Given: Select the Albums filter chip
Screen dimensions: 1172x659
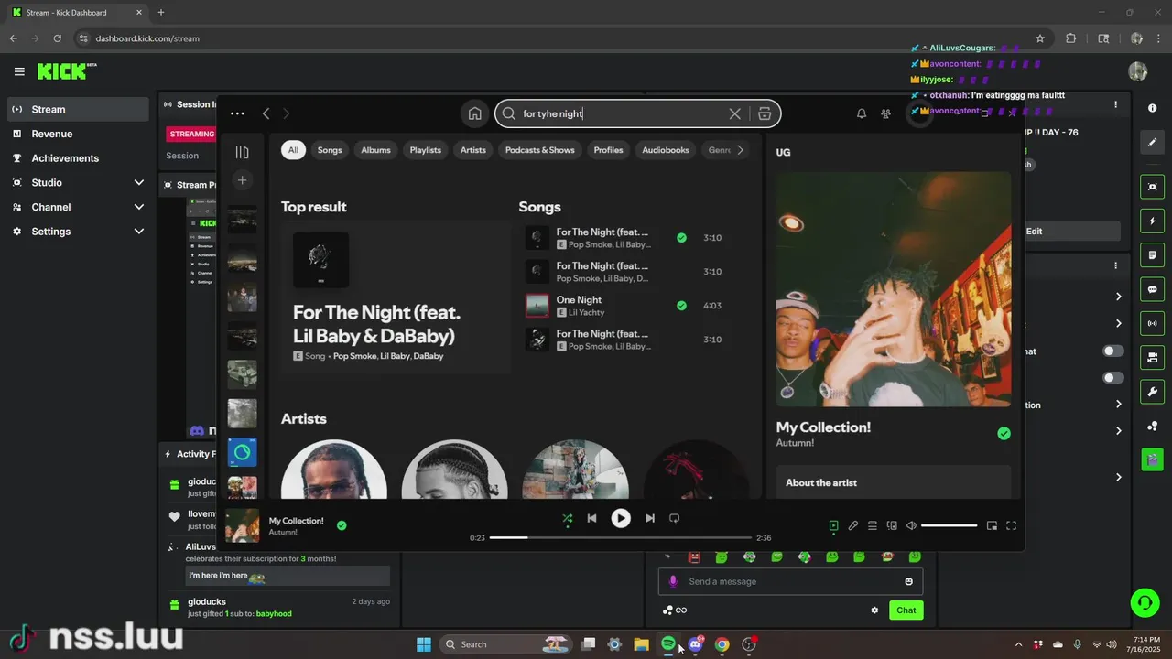Looking at the screenshot, I should (x=375, y=150).
